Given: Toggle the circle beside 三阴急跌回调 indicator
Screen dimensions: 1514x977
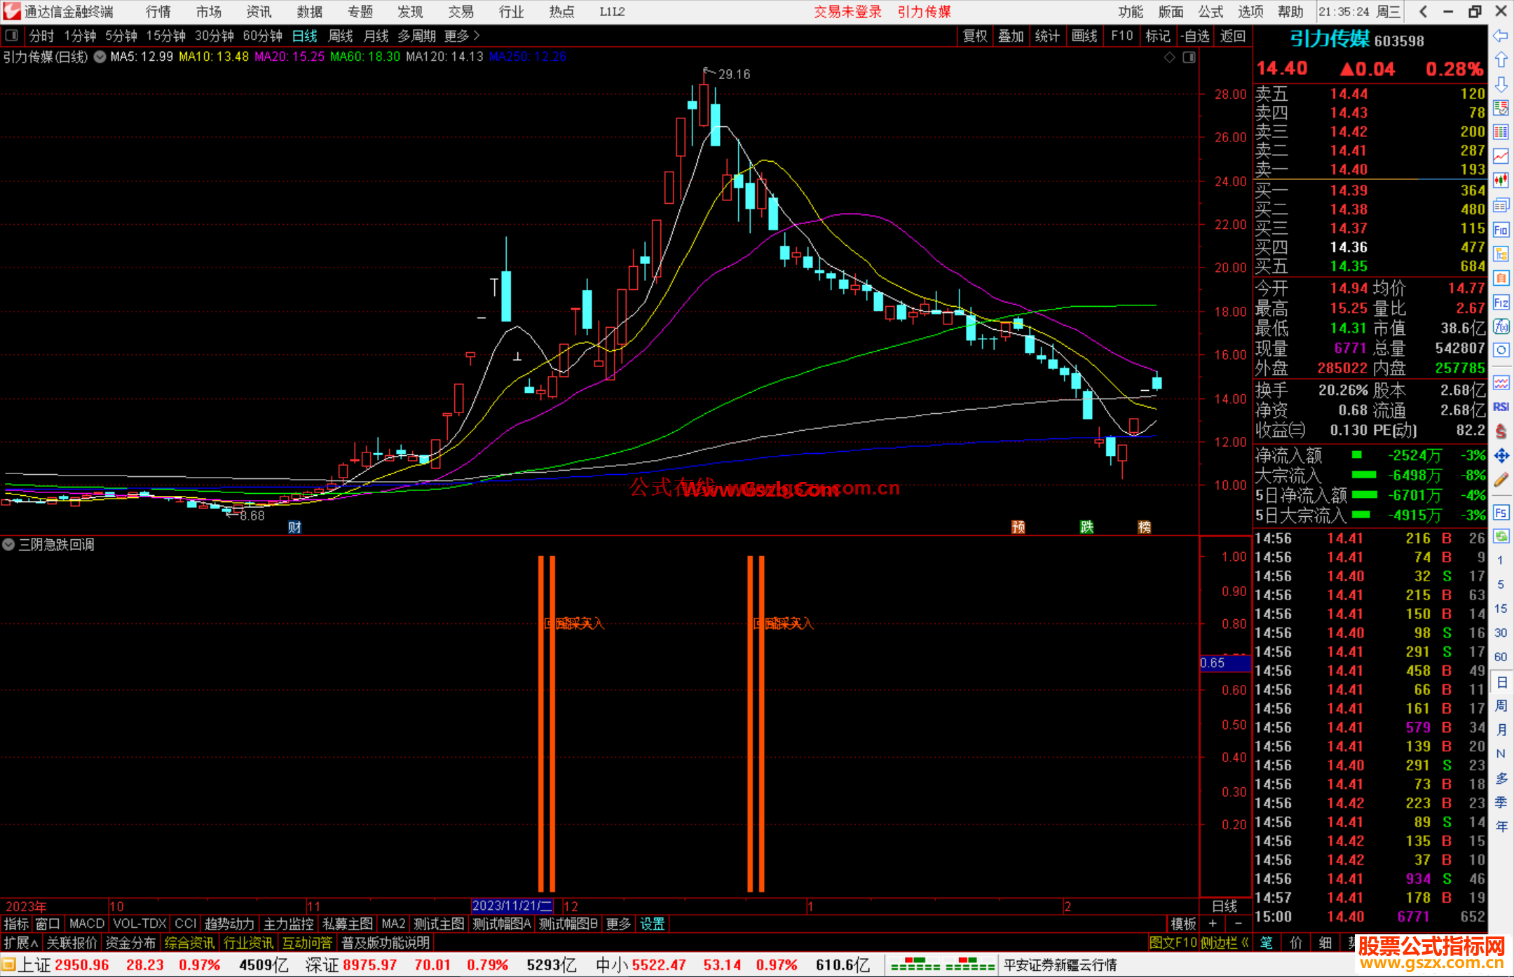Looking at the screenshot, I should pyautogui.click(x=8, y=544).
